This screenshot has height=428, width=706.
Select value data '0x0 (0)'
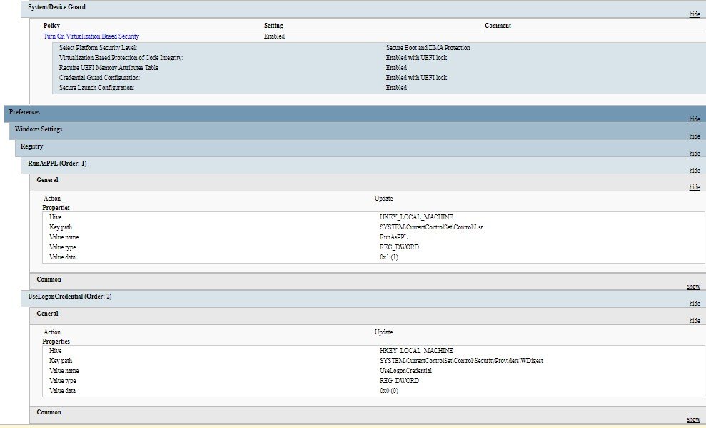389,391
